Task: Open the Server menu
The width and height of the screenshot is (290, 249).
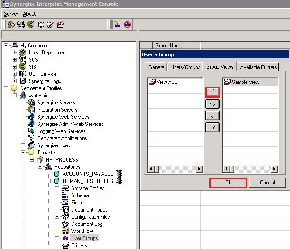Action: click(11, 14)
